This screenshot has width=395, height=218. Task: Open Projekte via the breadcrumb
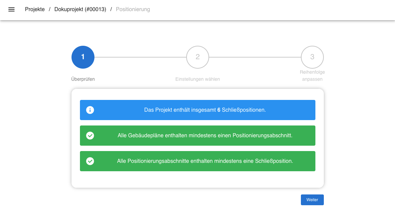click(35, 9)
